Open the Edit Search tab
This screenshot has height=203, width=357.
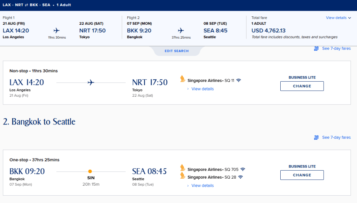pos(177,51)
